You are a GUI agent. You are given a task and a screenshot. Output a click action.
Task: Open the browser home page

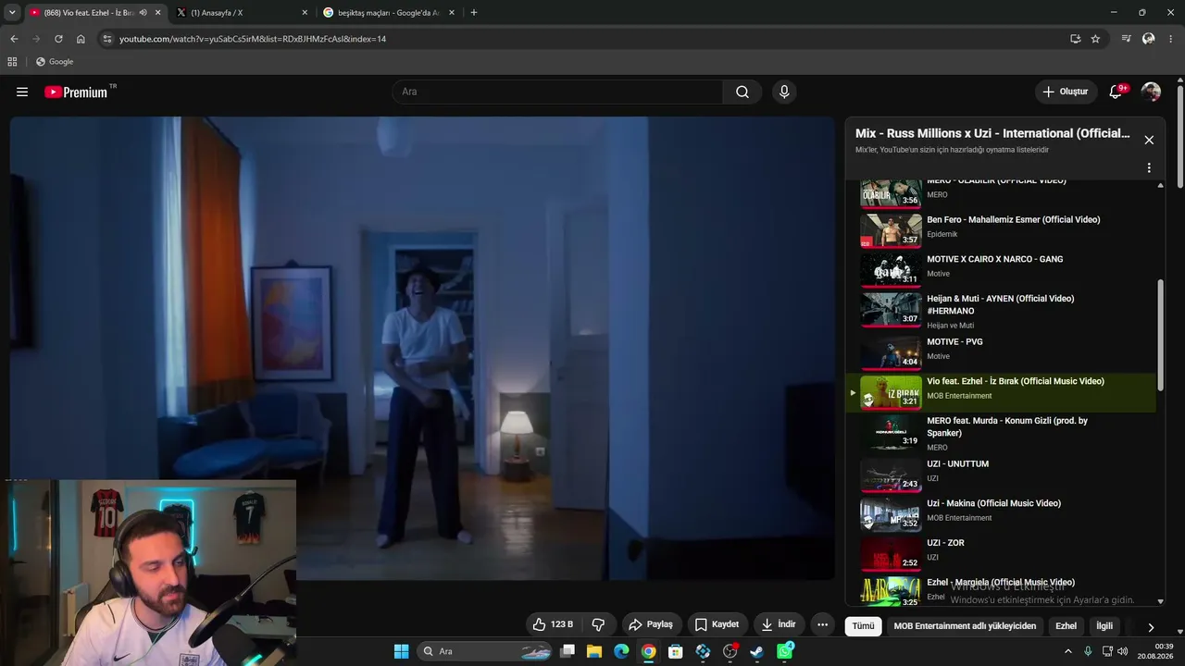(x=81, y=39)
